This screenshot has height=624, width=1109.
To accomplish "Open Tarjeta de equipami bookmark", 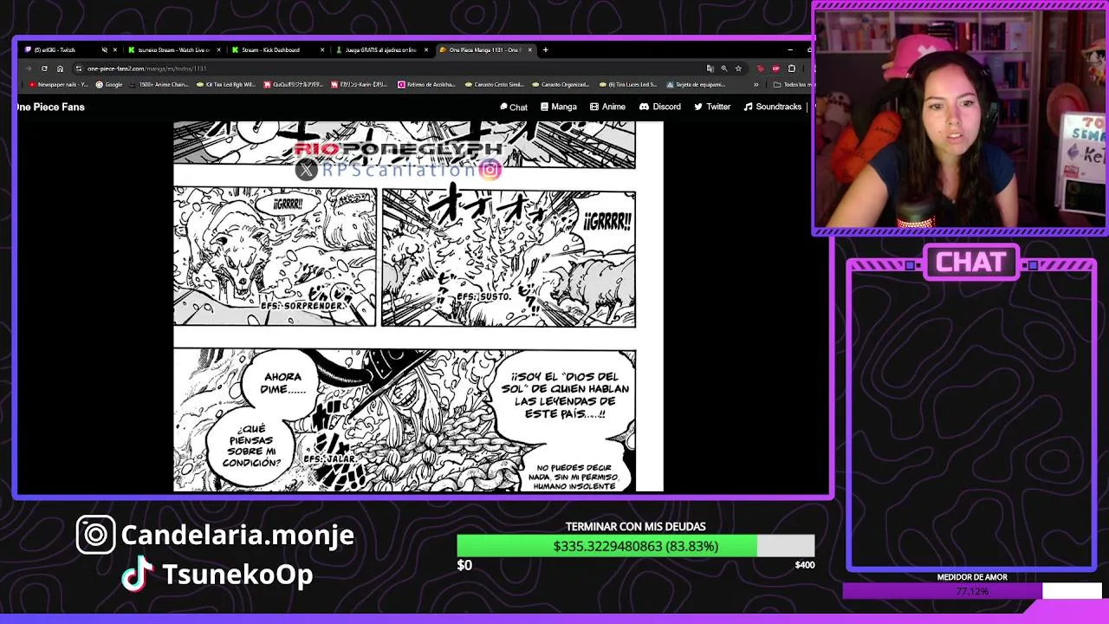I will coord(697,84).
